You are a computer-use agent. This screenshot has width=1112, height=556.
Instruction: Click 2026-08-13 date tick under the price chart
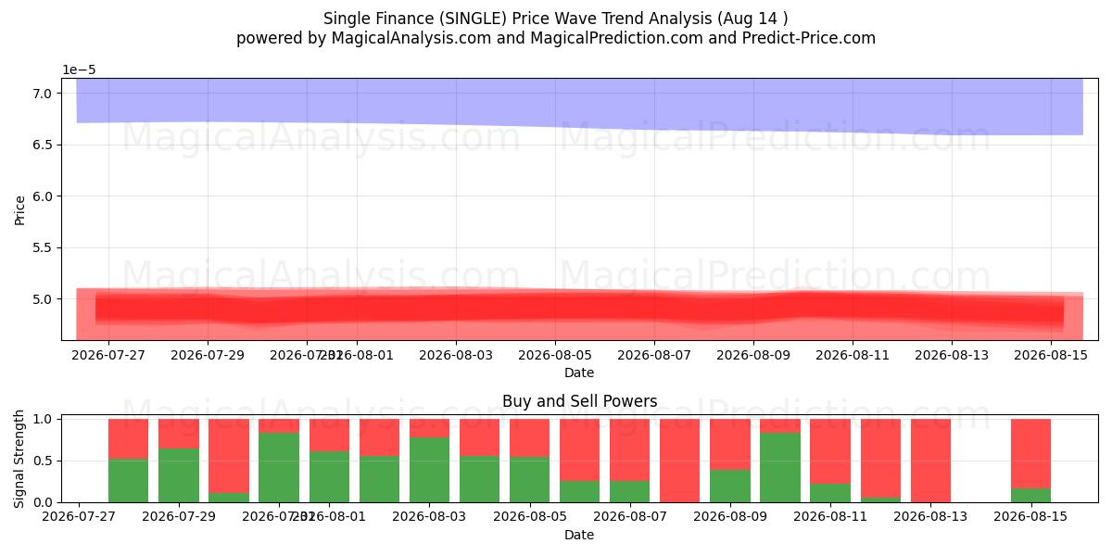point(951,354)
